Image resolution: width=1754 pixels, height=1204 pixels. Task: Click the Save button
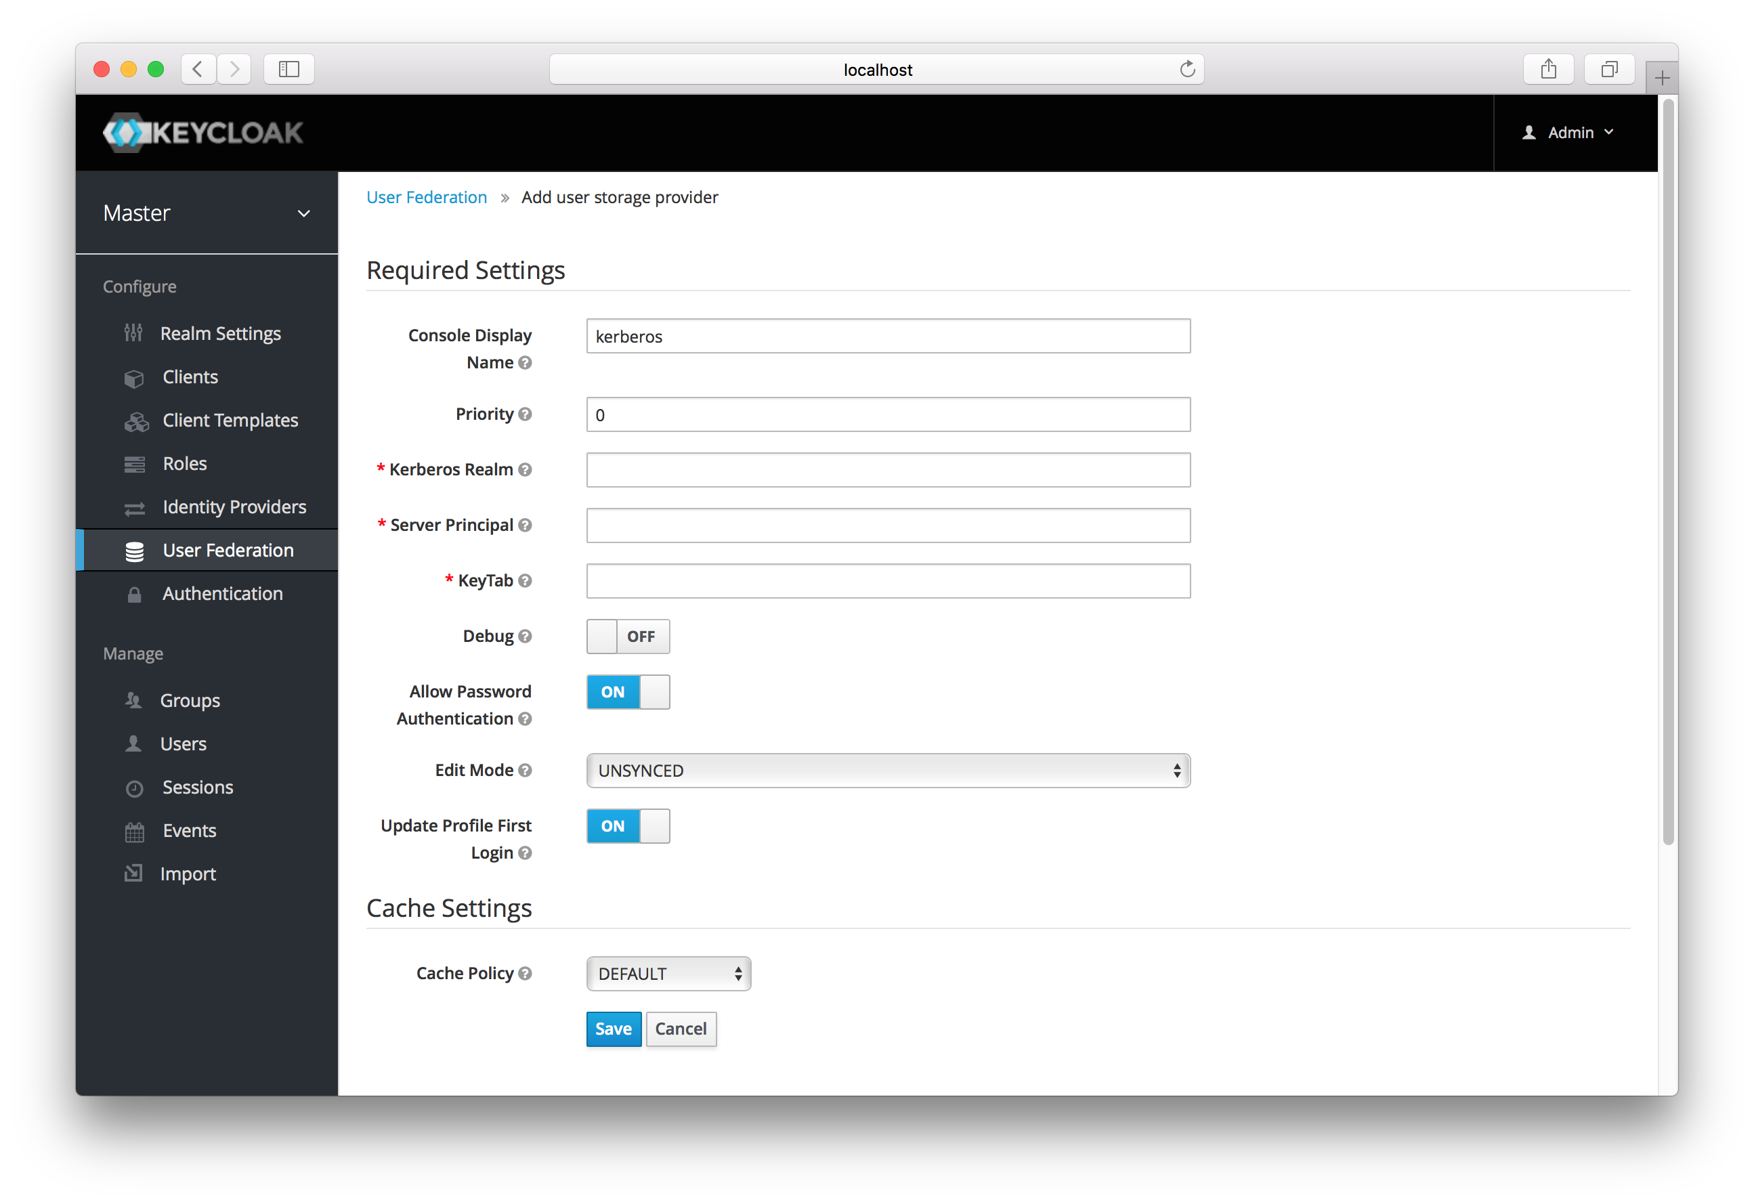(x=612, y=1028)
